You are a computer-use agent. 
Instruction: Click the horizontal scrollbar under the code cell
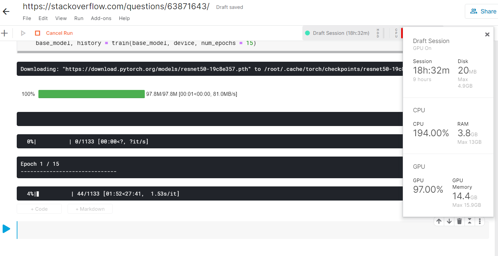[210, 52]
